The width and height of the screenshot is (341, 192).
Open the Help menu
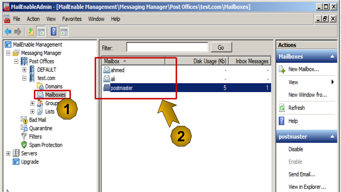tap(115, 19)
